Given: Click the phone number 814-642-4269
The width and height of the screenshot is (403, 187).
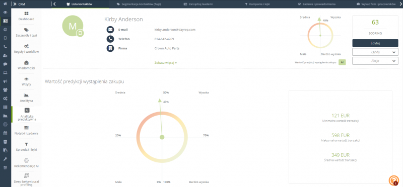Looking at the screenshot, I should [x=164, y=39].
